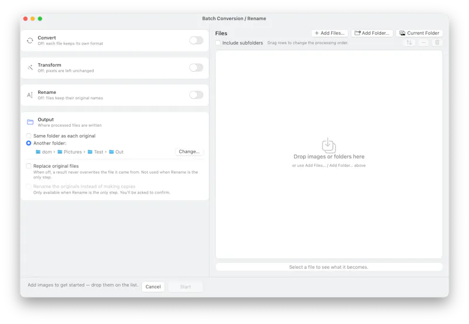Check the Include subfolders checkbox
The width and height of the screenshot is (469, 324).
(218, 43)
